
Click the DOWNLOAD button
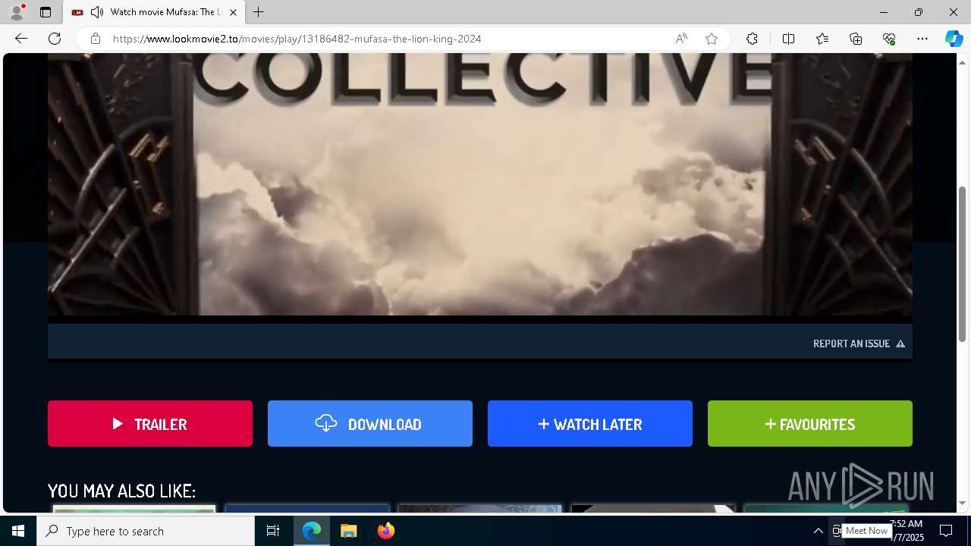[370, 424]
